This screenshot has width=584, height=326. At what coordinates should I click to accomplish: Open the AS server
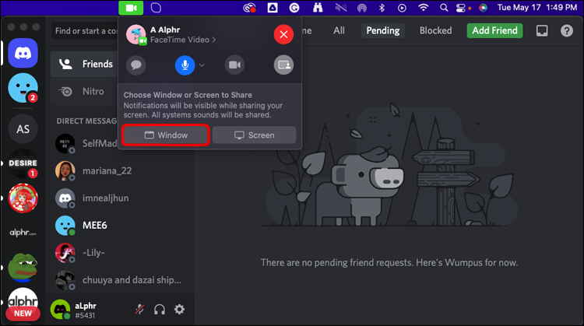pos(23,129)
